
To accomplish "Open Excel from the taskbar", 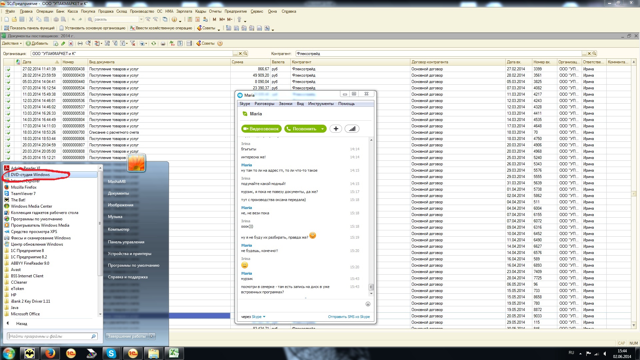I will tap(174, 353).
